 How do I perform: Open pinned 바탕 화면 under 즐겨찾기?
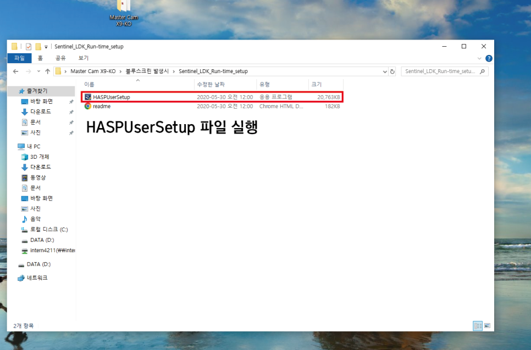pyautogui.click(x=41, y=101)
